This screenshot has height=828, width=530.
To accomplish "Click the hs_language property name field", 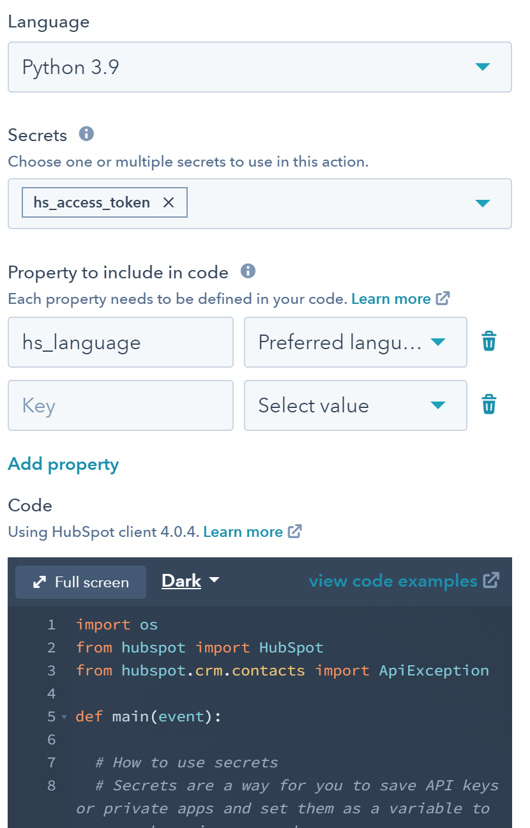I will [120, 342].
